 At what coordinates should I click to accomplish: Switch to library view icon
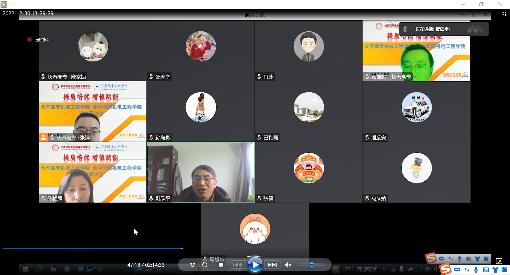[x=504, y=14]
